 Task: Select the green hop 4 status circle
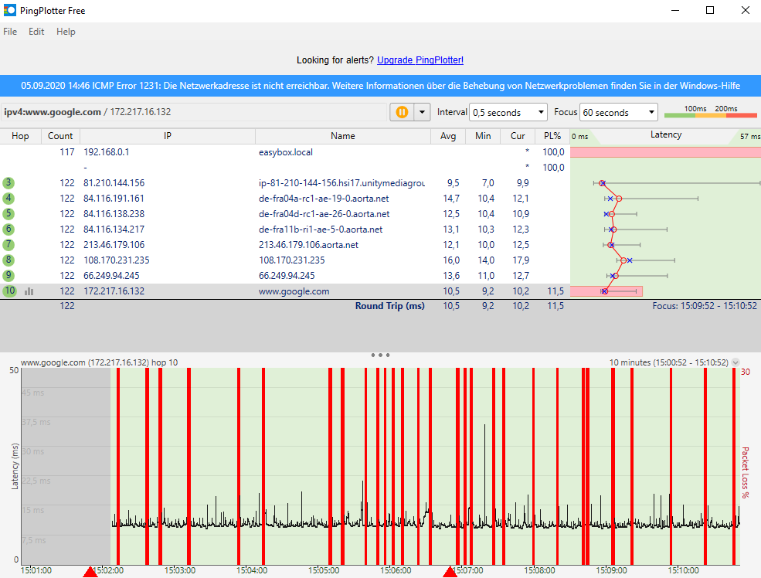[7, 199]
